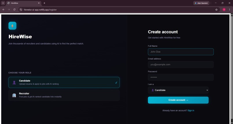Go back using browser back arrow
This screenshot has width=233, height=124.
(x=3, y=10)
